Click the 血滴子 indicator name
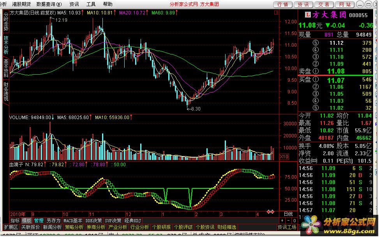This screenshot has width=379, height=237. click(16, 165)
